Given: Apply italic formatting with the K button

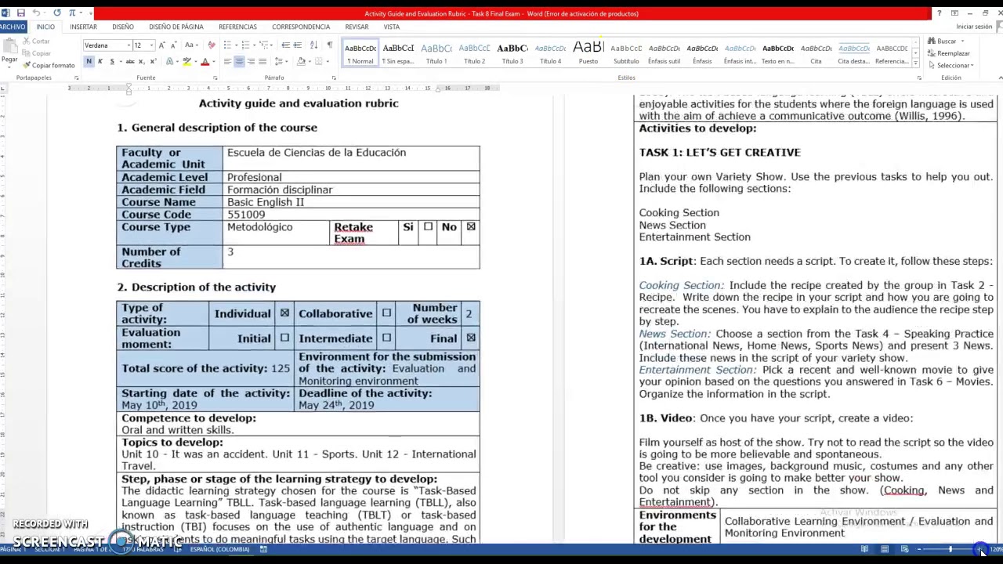Looking at the screenshot, I should pyautogui.click(x=100, y=61).
